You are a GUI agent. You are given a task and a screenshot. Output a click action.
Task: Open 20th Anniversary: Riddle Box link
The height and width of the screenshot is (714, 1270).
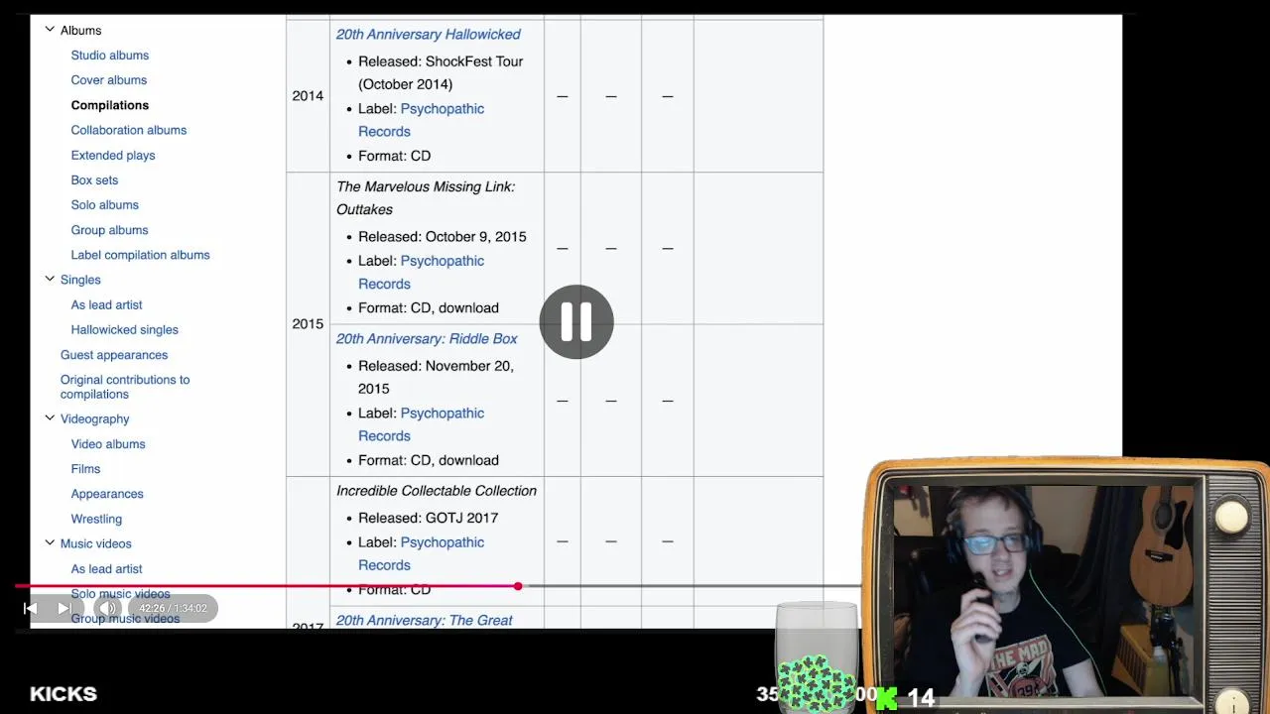427,339
